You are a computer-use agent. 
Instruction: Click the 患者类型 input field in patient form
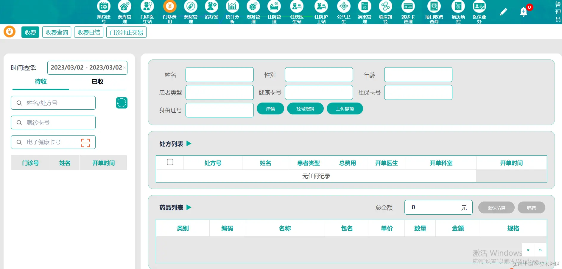pyautogui.click(x=219, y=92)
